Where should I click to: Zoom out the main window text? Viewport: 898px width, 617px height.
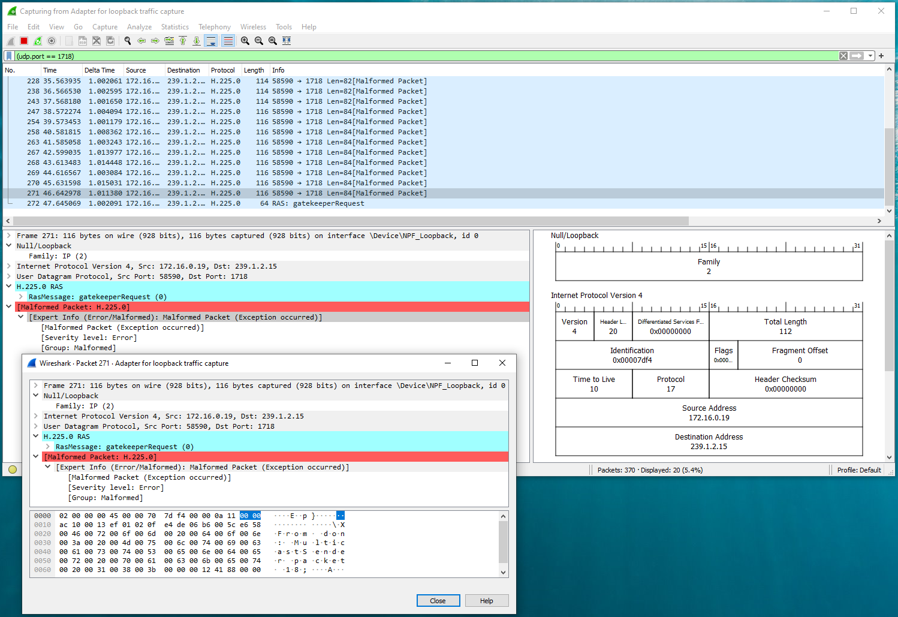(259, 41)
